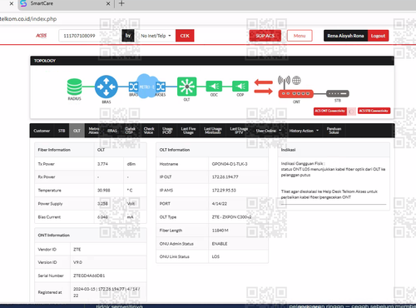The height and width of the screenshot is (308, 416).
Task: Click the ACS ONT Connectivity button
Action: [x=330, y=111]
